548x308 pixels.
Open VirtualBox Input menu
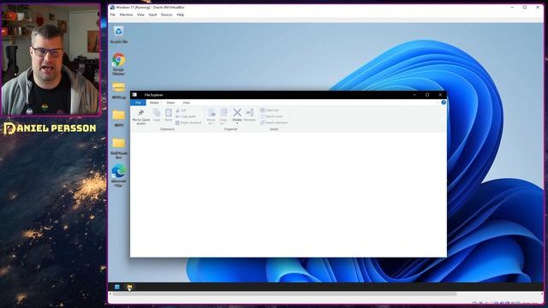(152, 15)
